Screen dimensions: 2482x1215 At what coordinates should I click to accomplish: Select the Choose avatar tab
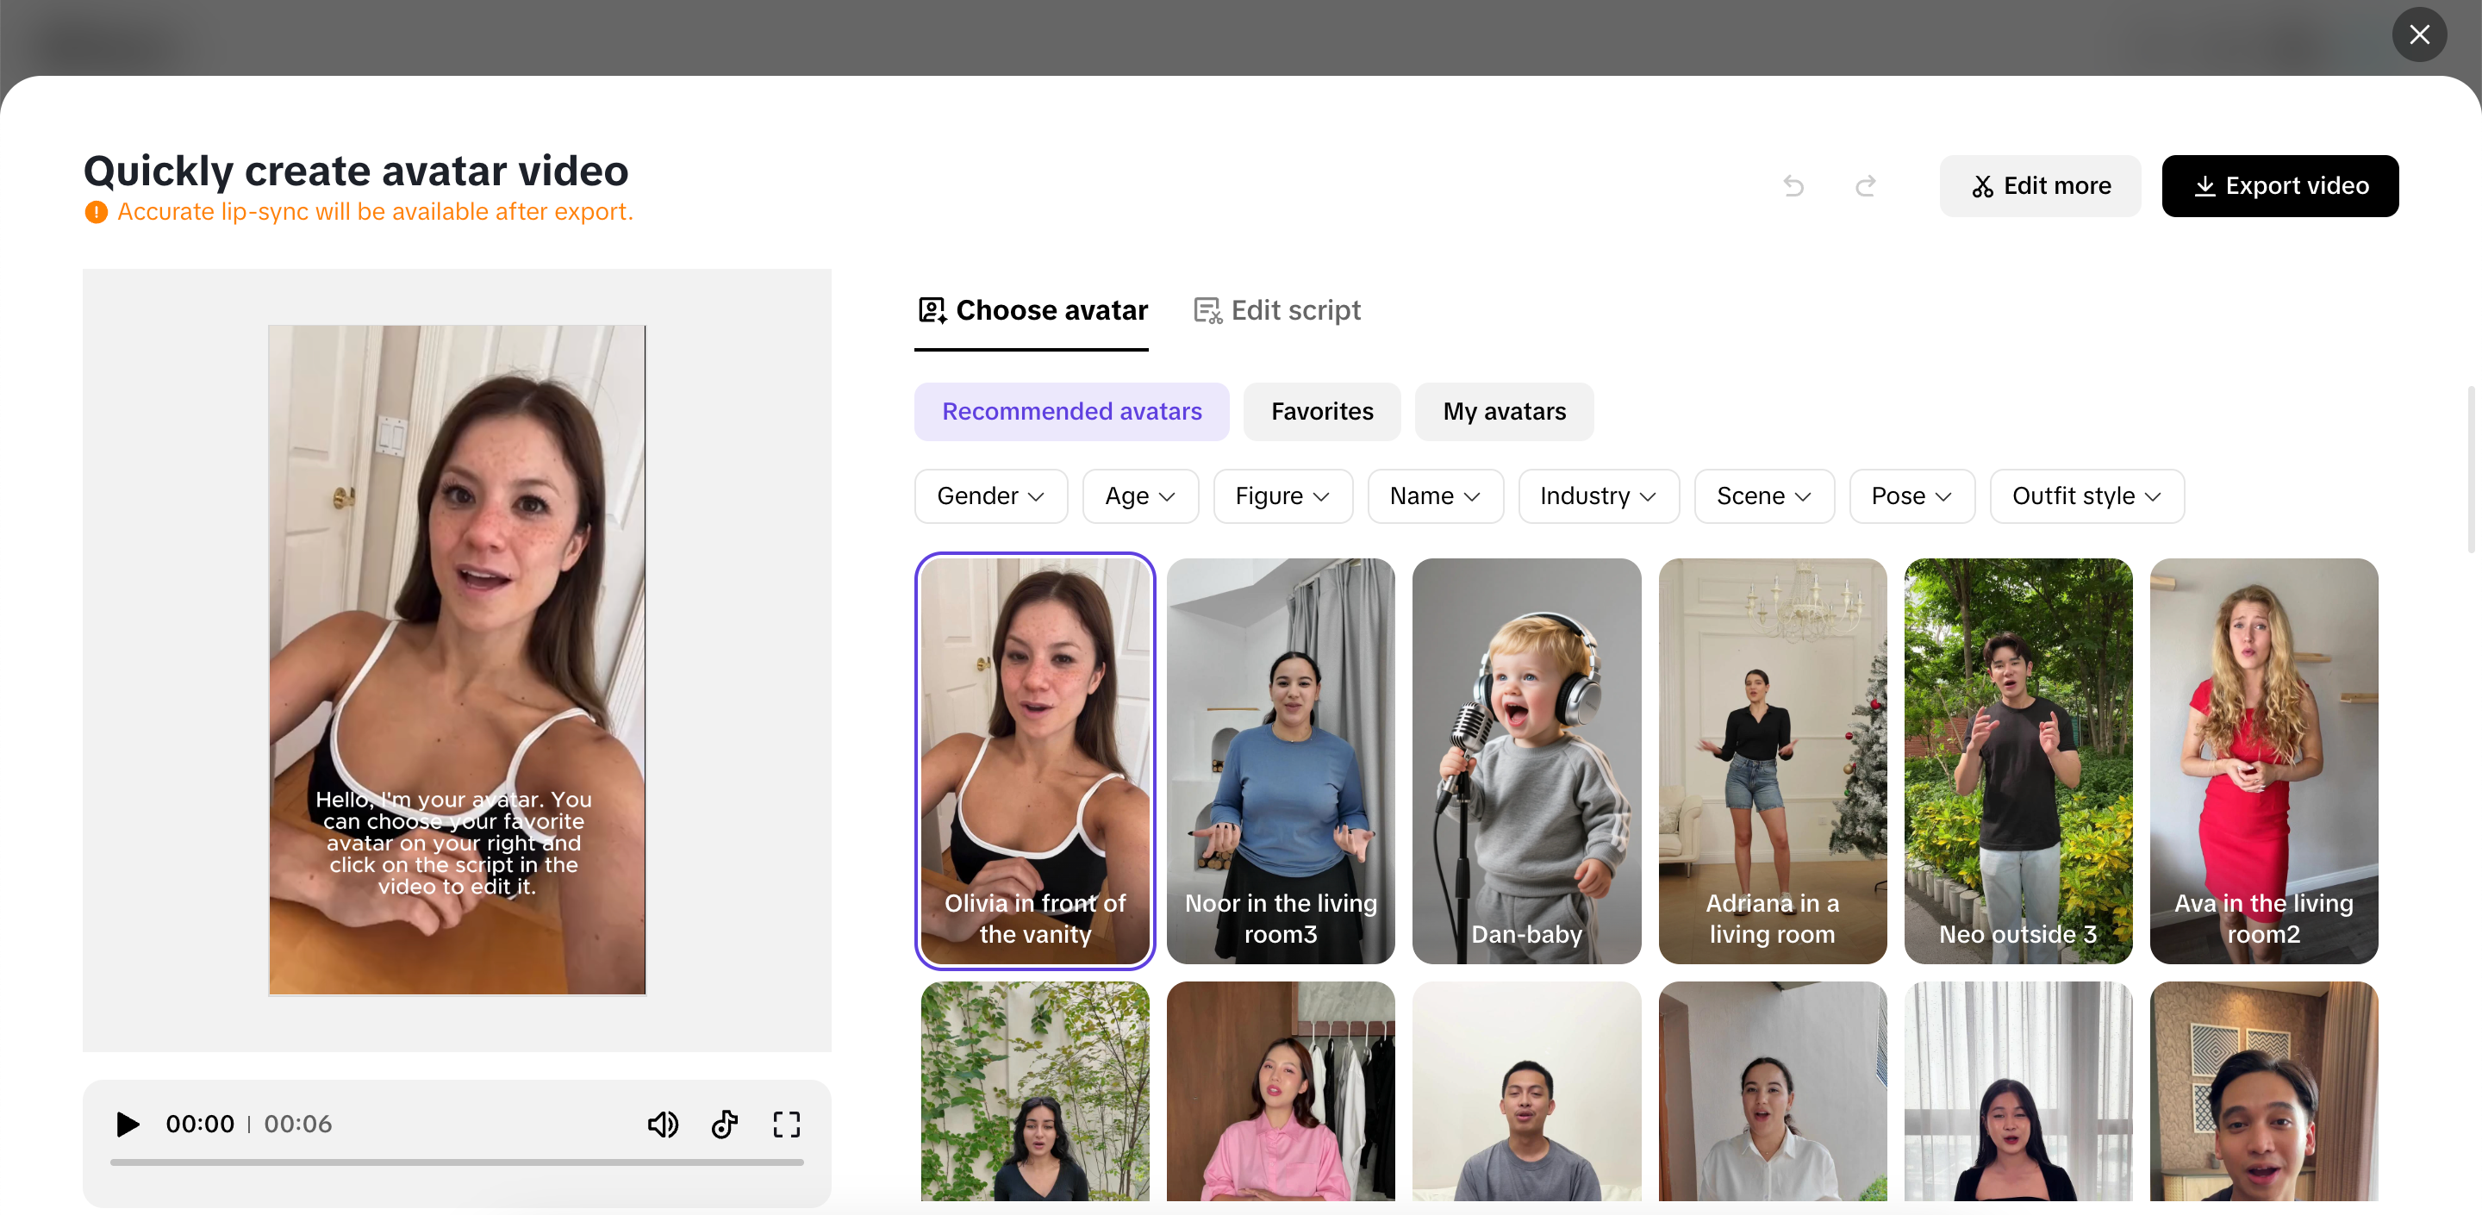1032,310
